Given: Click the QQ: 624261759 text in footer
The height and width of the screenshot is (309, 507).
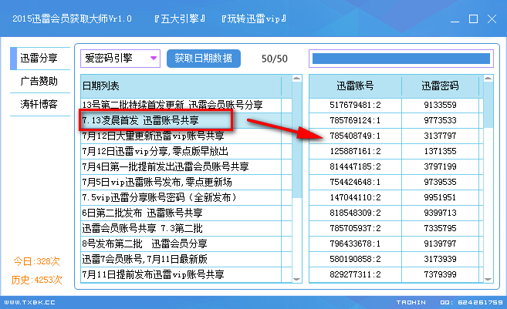Looking at the screenshot, I should click(472, 303).
